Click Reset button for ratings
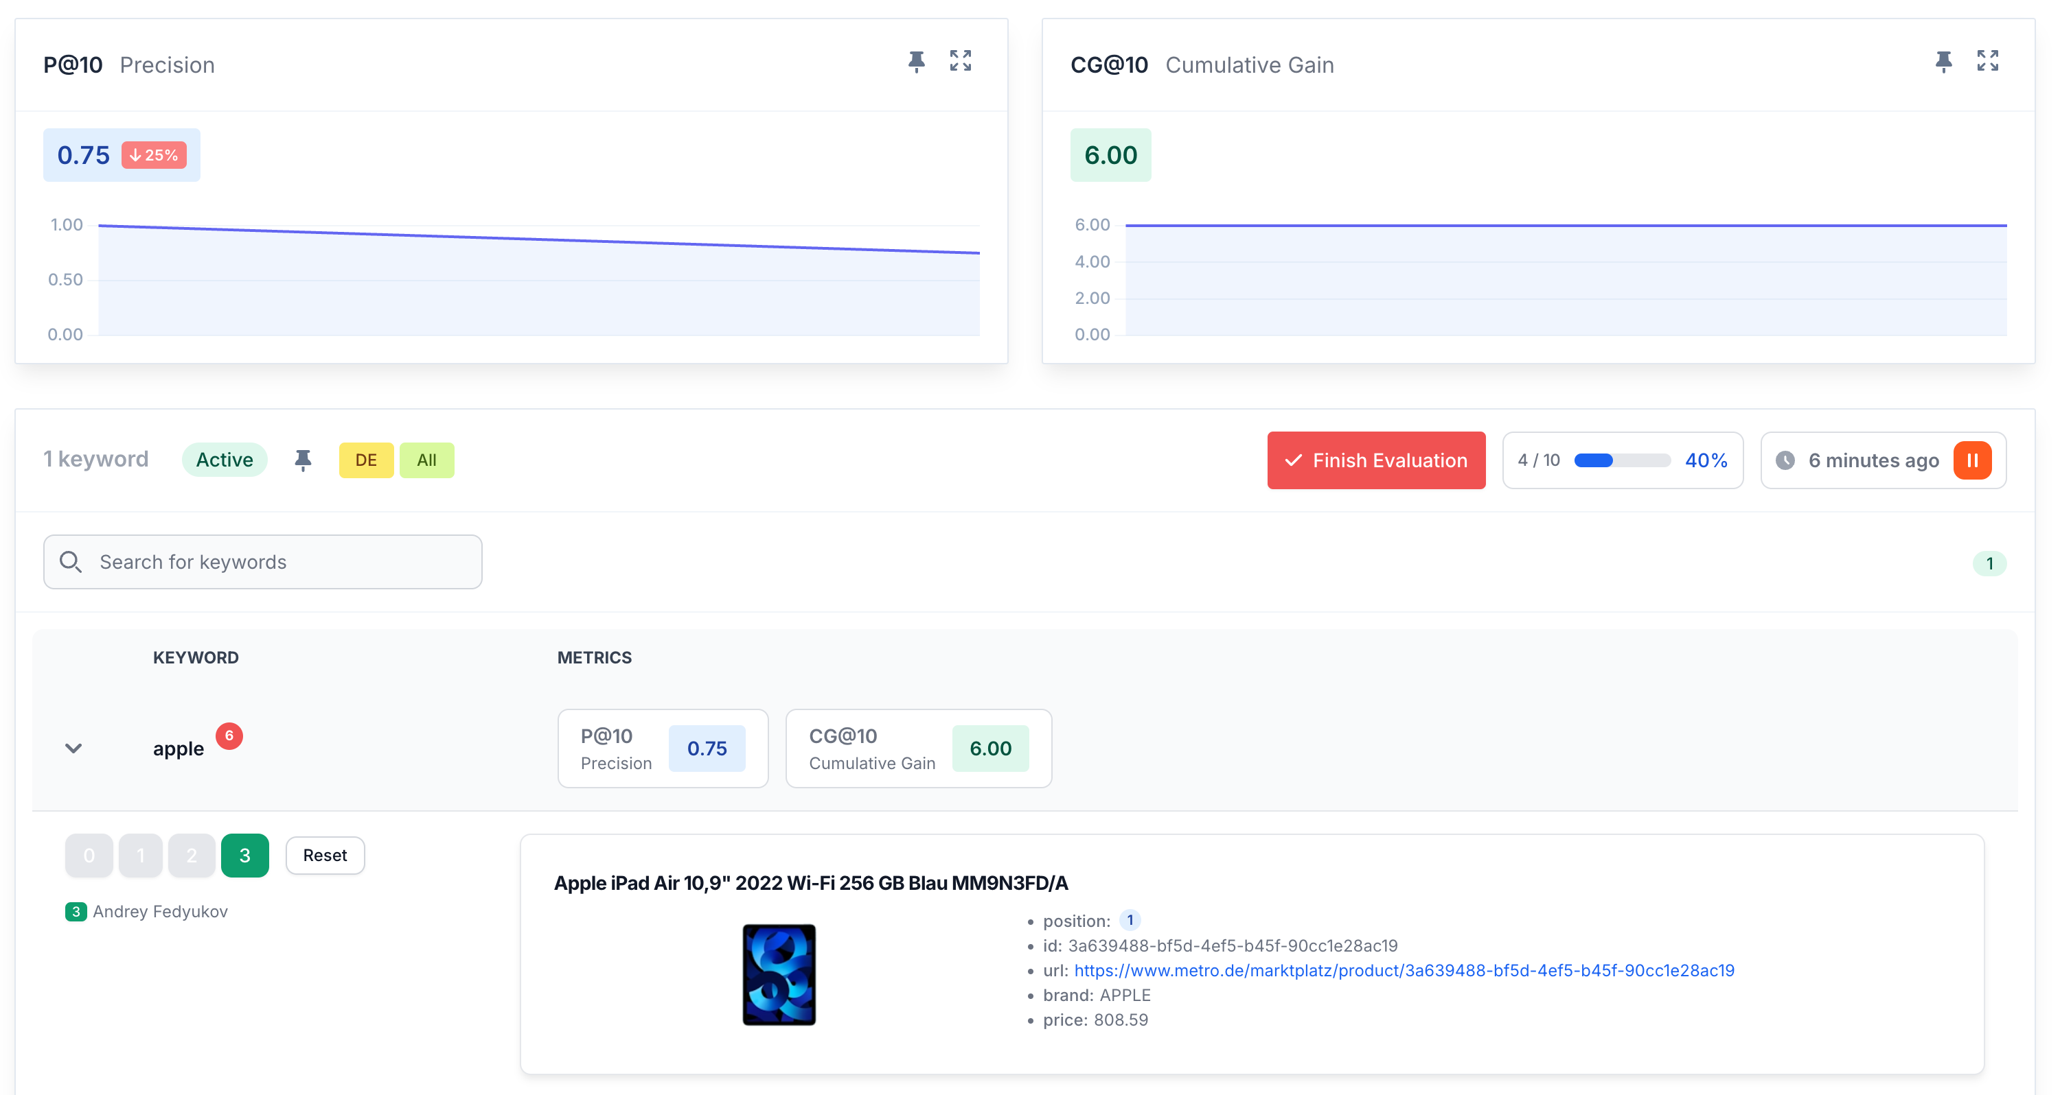This screenshot has height=1095, width=2060. click(324, 854)
